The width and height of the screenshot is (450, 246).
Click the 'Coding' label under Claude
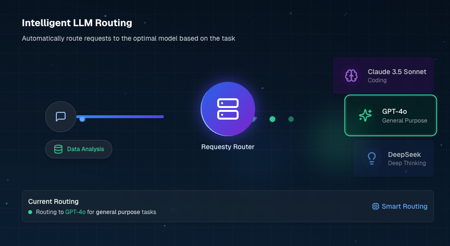(x=377, y=80)
